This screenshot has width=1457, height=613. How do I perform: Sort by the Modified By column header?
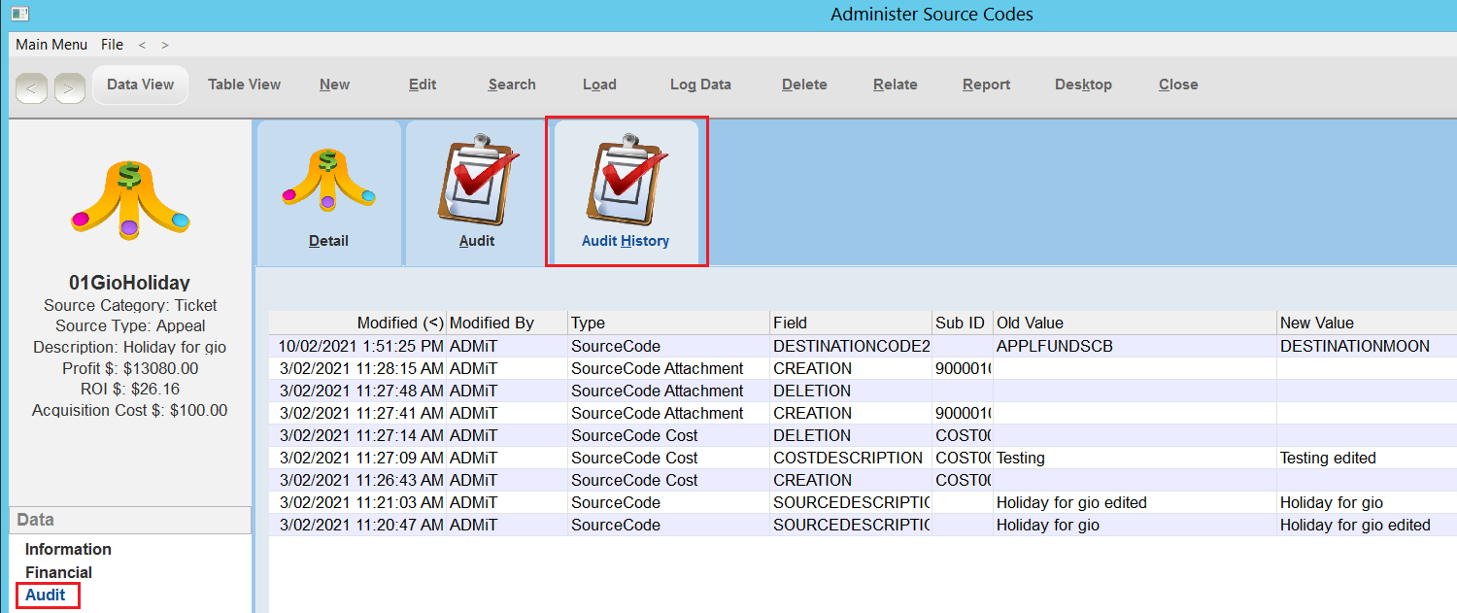coord(507,323)
